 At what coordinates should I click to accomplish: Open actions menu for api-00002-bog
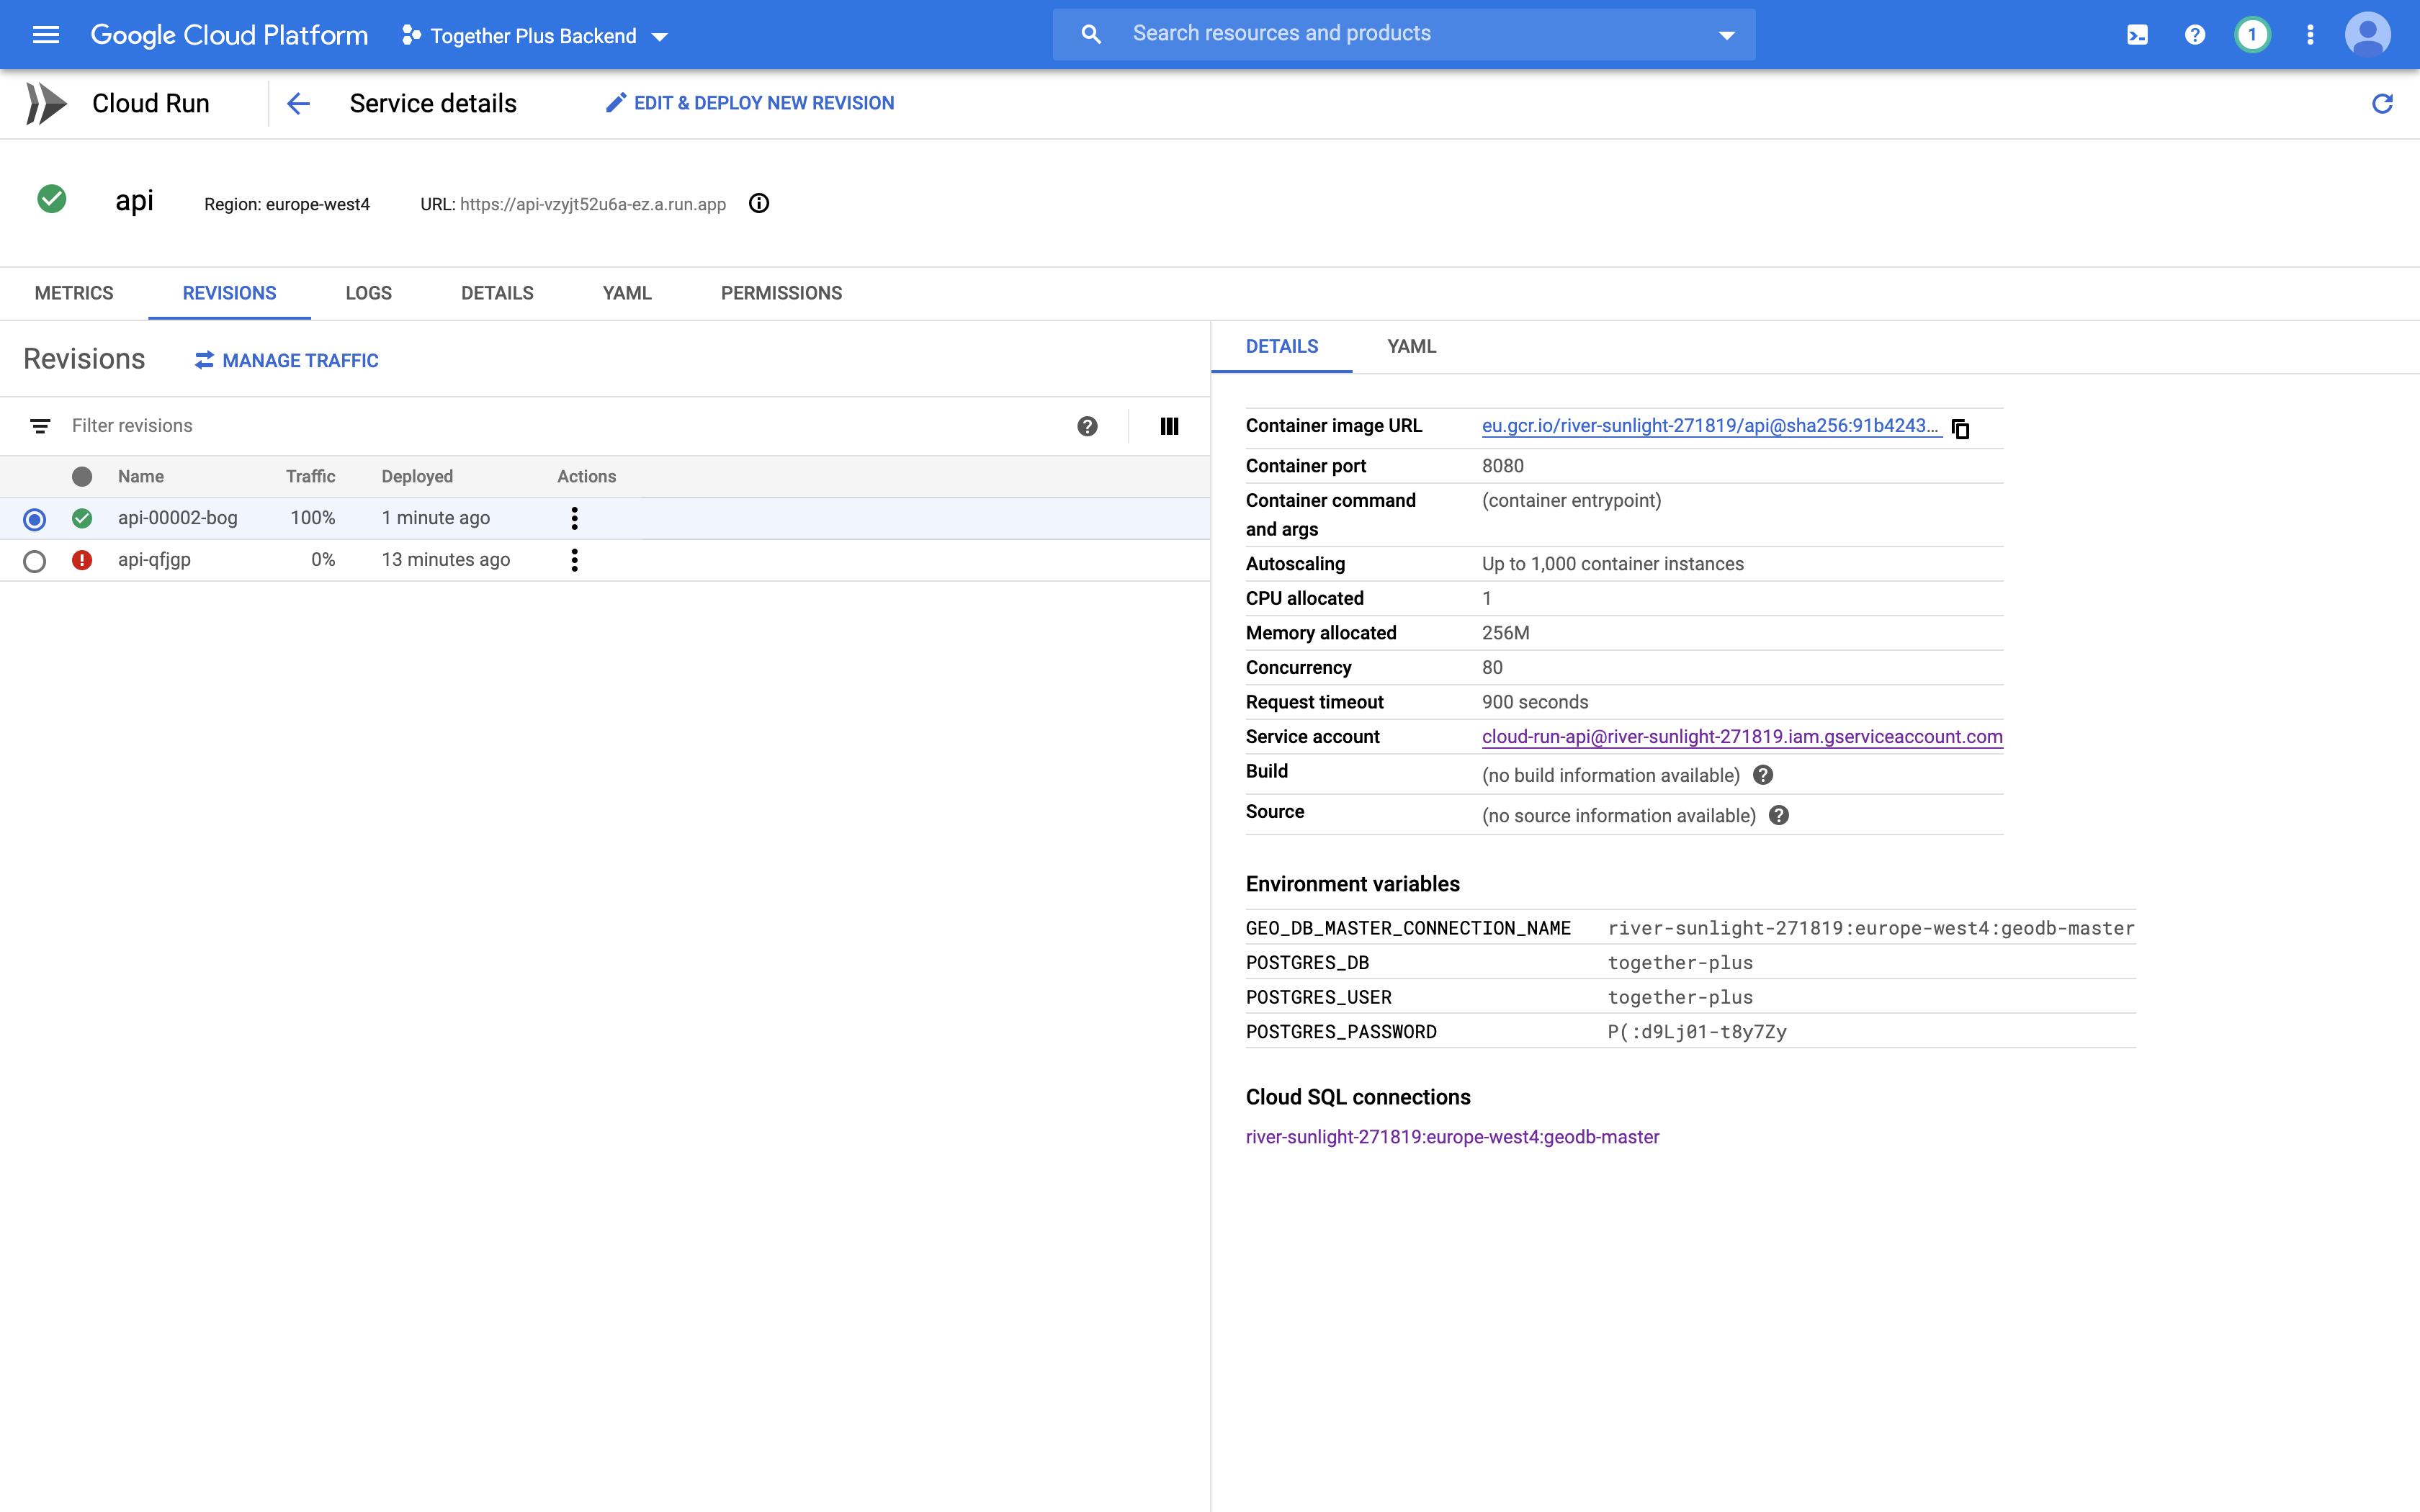[574, 518]
